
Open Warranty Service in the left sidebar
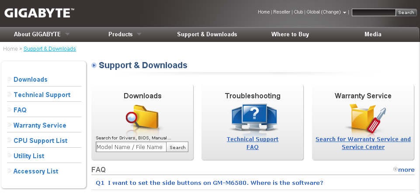point(40,125)
